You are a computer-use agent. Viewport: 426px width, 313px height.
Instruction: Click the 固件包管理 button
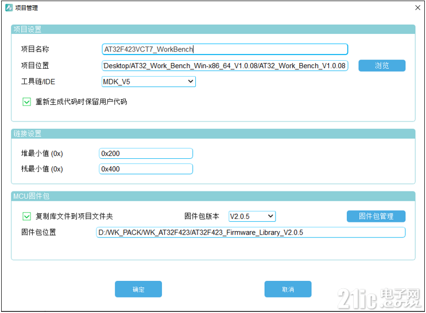pyautogui.click(x=376, y=216)
